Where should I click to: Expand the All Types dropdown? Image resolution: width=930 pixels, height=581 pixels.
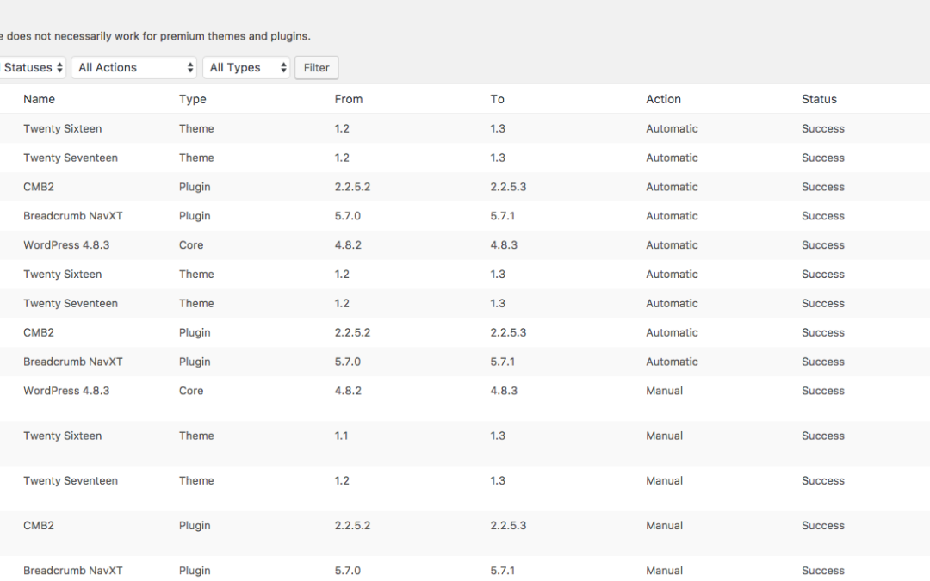pyautogui.click(x=246, y=68)
